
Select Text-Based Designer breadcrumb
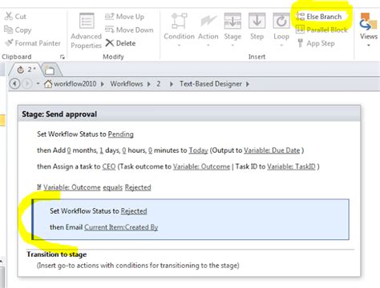[211, 84]
